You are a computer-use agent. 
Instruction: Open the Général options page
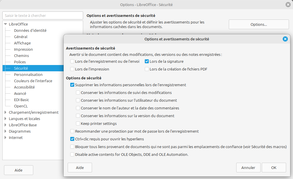pyautogui.click(x=21, y=37)
